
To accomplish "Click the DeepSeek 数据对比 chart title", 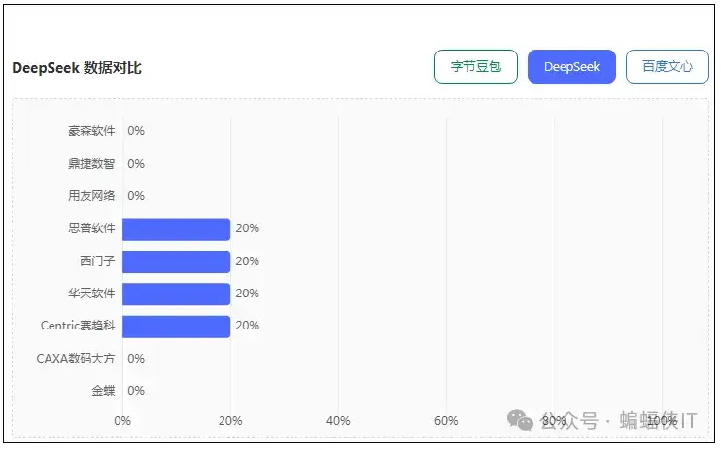I will tap(77, 68).
